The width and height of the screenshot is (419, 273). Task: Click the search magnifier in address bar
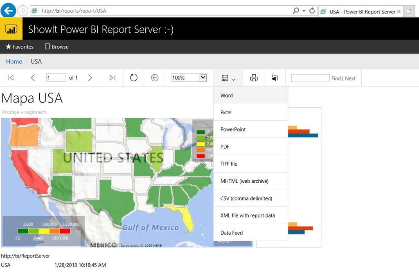pos(296,11)
